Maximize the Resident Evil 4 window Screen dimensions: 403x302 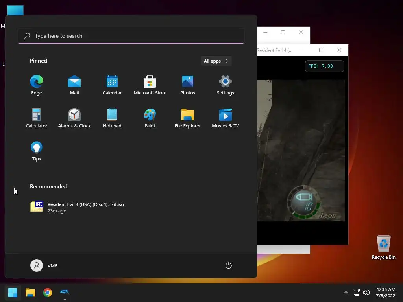coord(321,50)
